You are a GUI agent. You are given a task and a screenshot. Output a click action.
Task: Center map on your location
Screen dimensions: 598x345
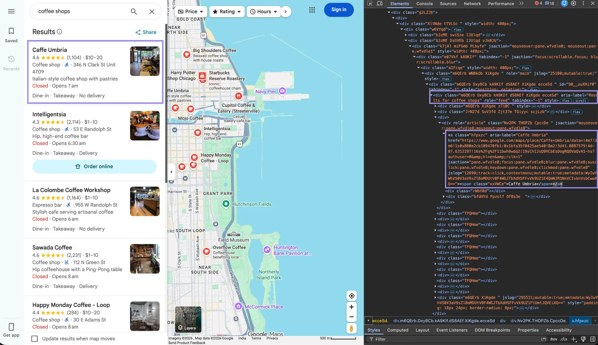pyautogui.click(x=352, y=296)
